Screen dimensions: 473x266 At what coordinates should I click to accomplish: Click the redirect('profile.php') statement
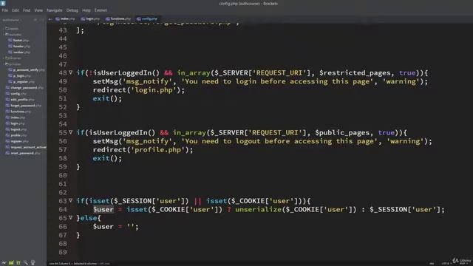[143, 149]
